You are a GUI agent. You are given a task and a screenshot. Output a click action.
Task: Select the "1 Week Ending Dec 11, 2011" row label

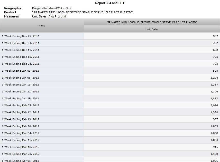click(21, 50)
